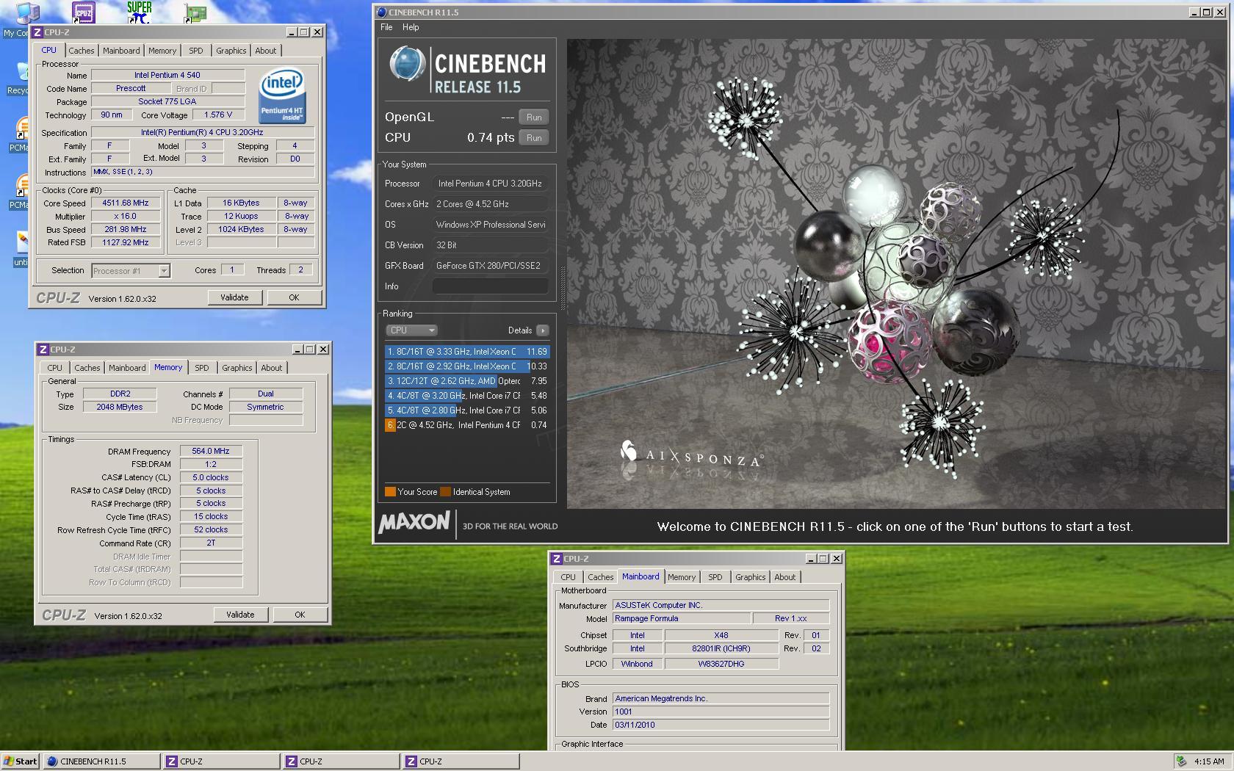
Task: Click the chipset X48 field
Action: (721, 636)
